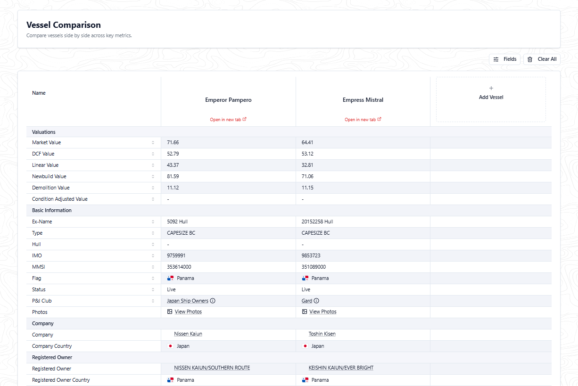Viewport: 578px width, 386px height.
Task: Select the Empress Mistral vessel name
Action: point(363,100)
